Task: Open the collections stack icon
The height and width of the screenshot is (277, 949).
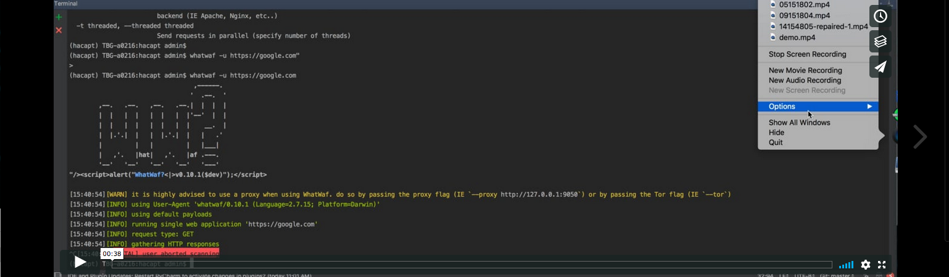Action: click(x=881, y=41)
